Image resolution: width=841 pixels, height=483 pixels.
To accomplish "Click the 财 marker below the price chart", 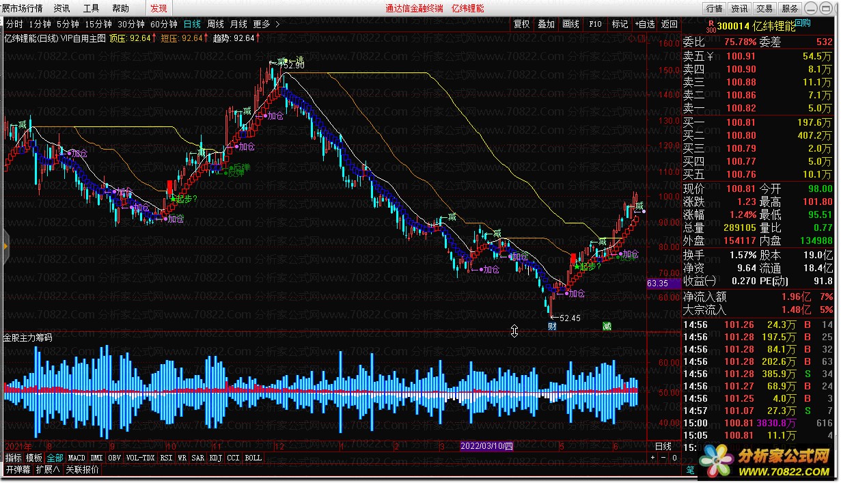I will point(552,326).
